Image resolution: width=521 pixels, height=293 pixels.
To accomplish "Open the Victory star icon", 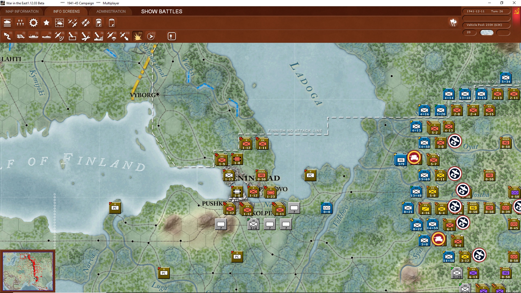I will tap(46, 23).
